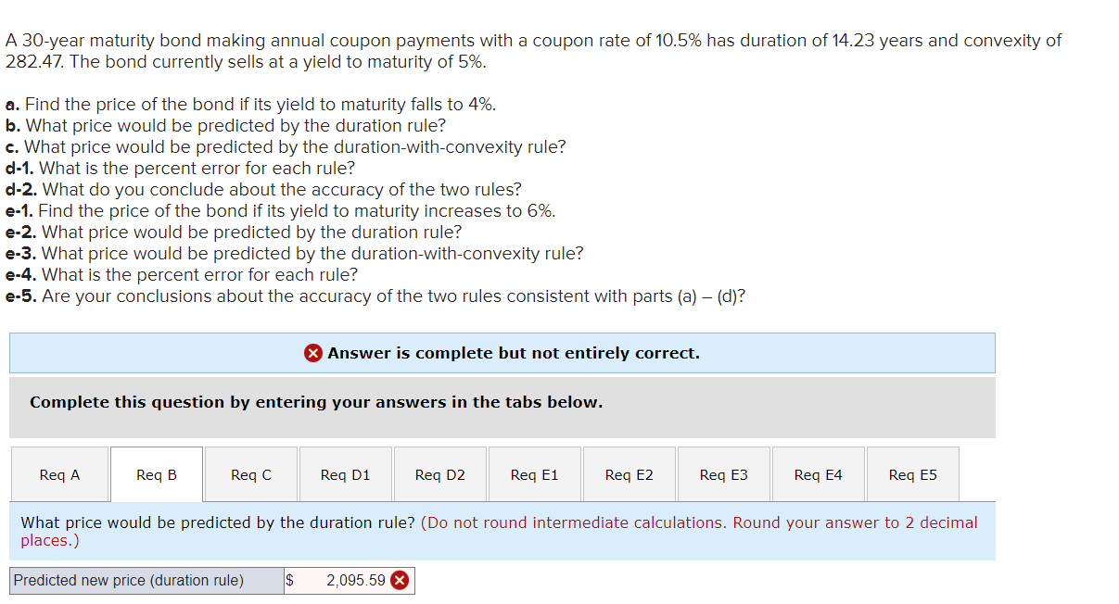Image resolution: width=1119 pixels, height=604 pixels.
Task: Select the Req E5 tab
Action: coord(913,473)
